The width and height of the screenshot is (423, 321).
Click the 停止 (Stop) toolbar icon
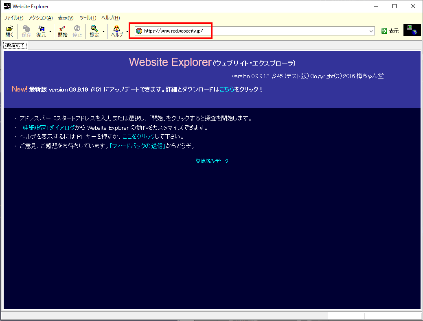77,31
